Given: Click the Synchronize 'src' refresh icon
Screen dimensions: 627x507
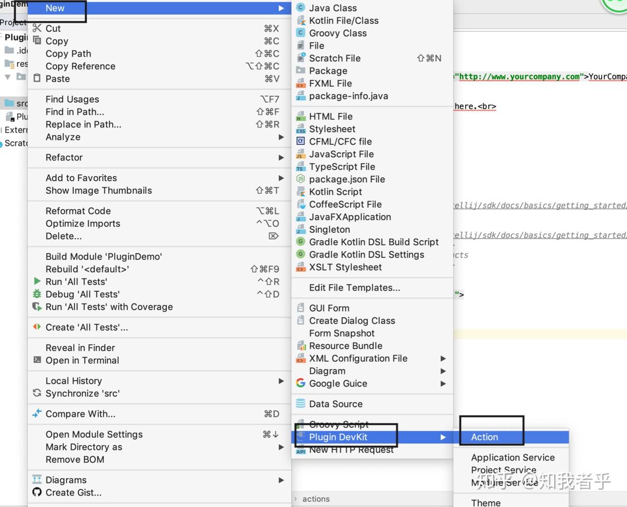Looking at the screenshot, I should point(37,393).
